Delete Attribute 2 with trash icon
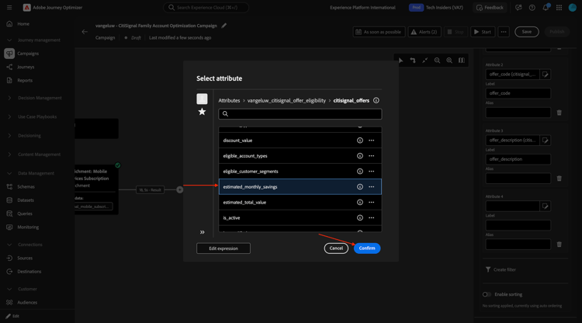The image size is (582, 323). [559, 113]
